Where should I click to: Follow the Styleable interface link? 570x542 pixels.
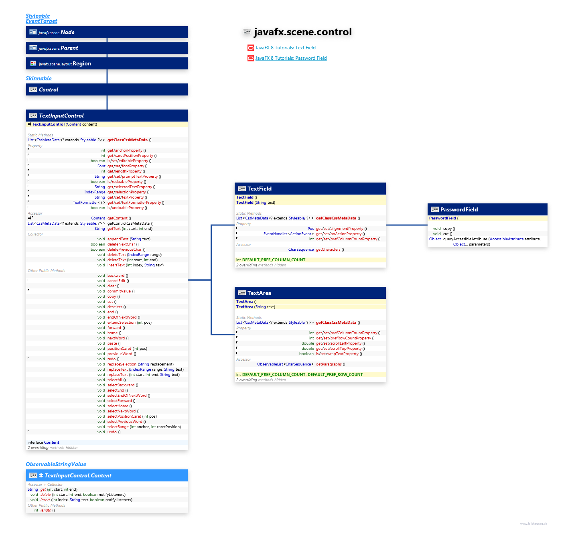coord(38,16)
